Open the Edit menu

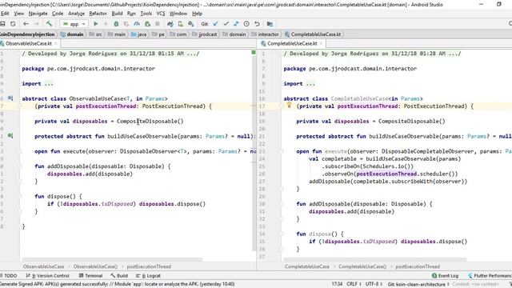[x=5, y=14]
